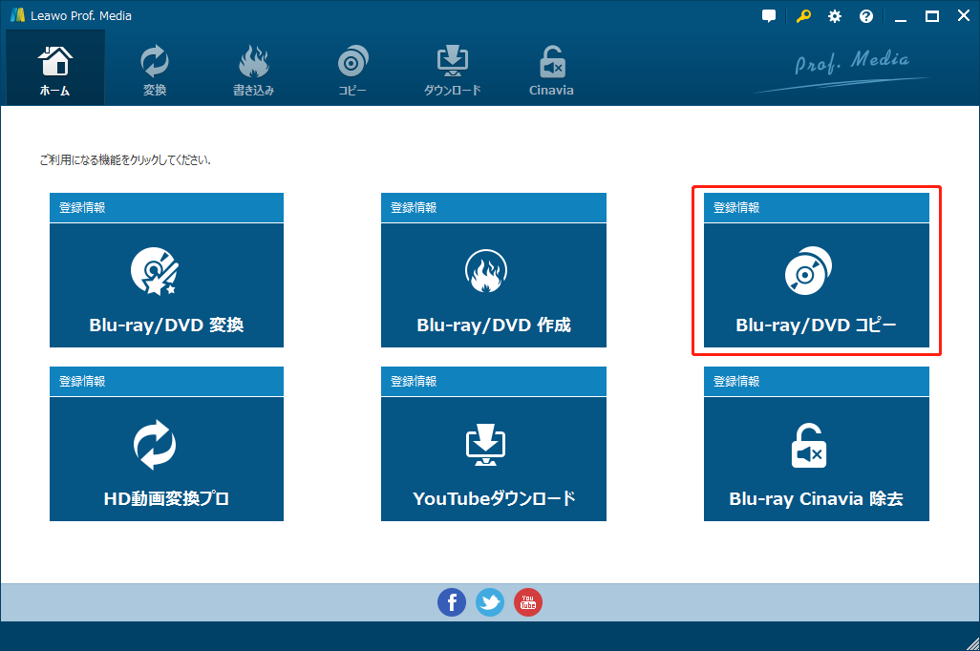Click the disc-with-stars icon for Blu-ray/DVD 変換
This screenshot has height=651, width=980.
pos(155,271)
